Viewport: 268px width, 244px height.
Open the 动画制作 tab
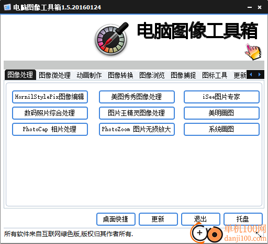[89, 75]
